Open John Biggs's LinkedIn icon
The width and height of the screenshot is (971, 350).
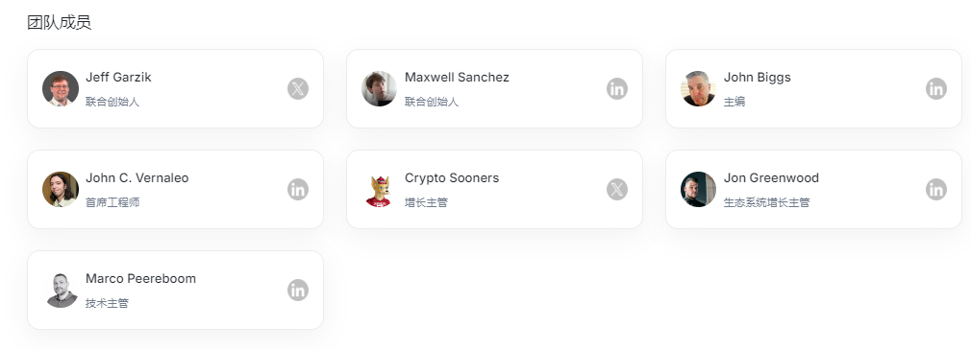[x=936, y=89]
